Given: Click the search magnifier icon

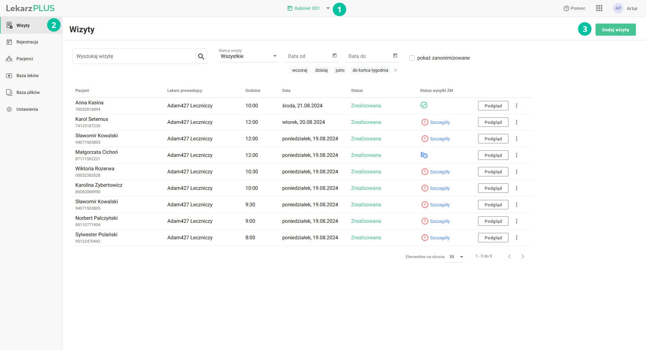Looking at the screenshot, I should [201, 57].
